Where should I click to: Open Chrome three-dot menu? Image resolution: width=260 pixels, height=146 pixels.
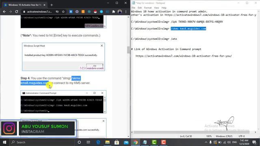pyautogui.click(x=126, y=12)
